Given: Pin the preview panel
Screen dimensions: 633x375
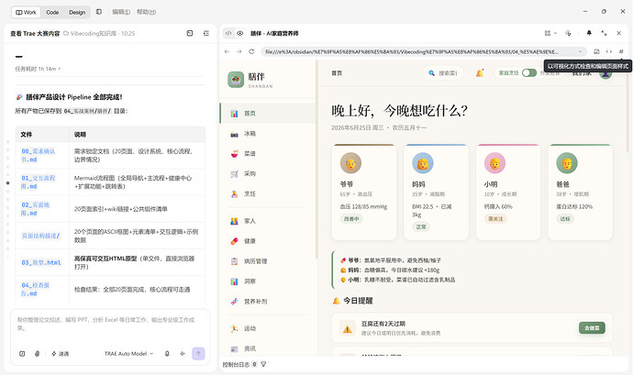Looking at the screenshot, I should tap(589, 33).
